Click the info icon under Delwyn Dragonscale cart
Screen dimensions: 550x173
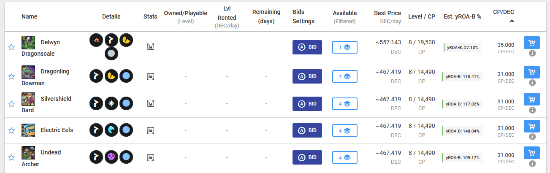coord(532,53)
